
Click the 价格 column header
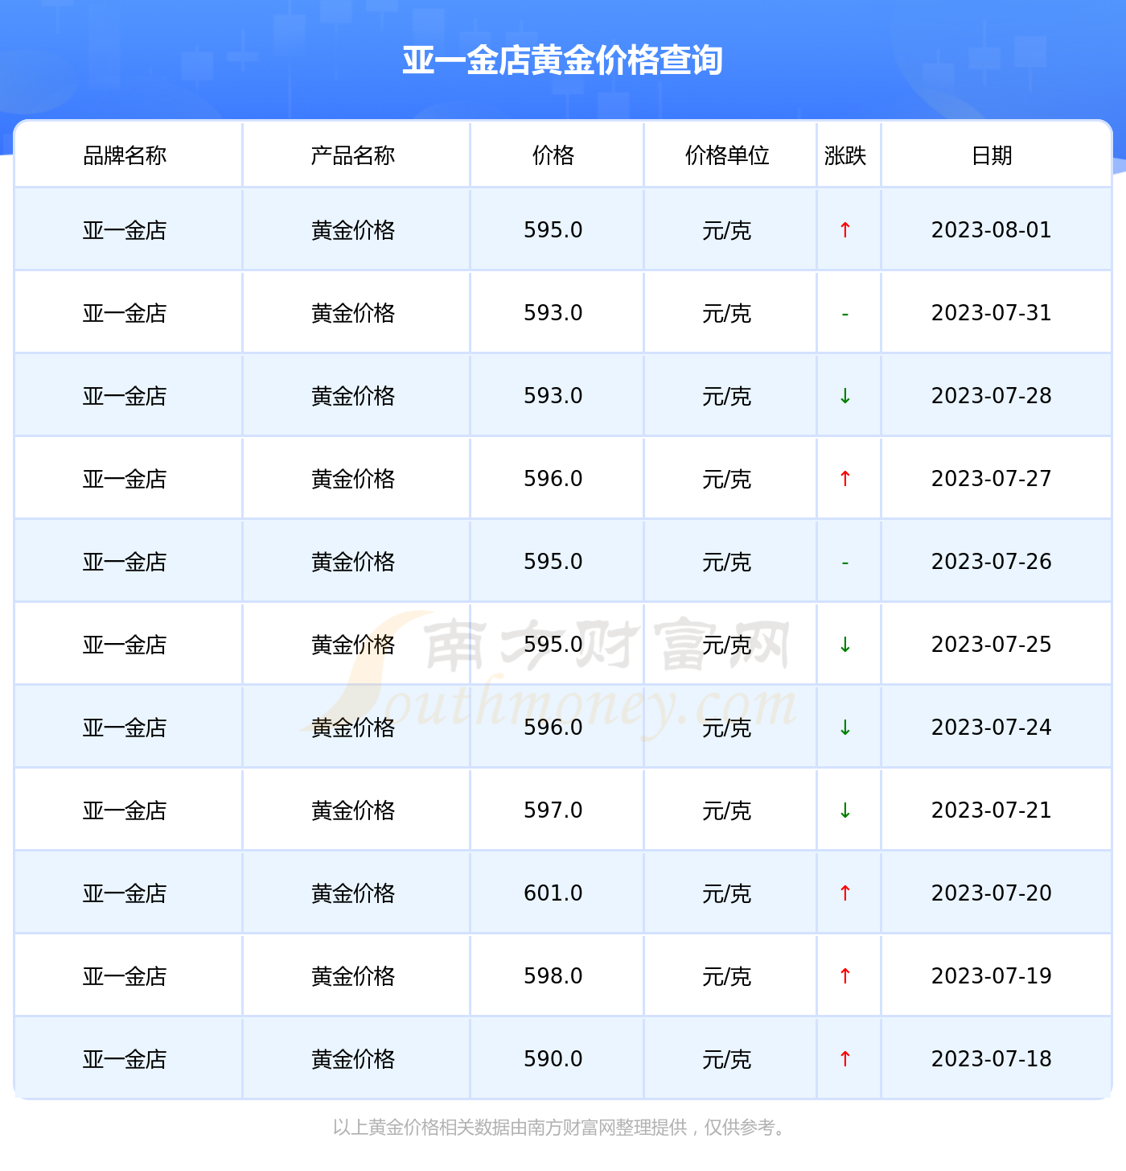click(x=553, y=155)
